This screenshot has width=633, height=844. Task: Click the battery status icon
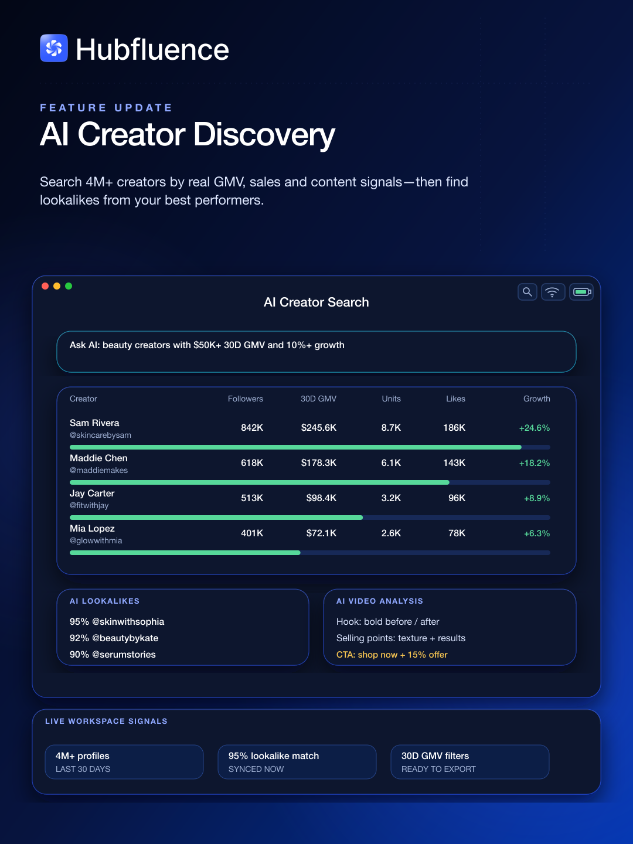[x=581, y=291]
